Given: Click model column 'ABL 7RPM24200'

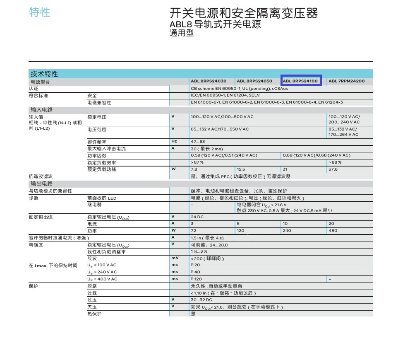Looking at the screenshot, I should 346,81.
